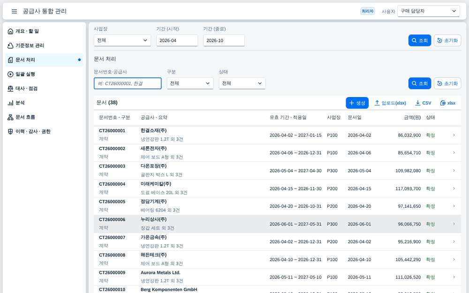Open row CT26000008 detail arrow
The width and height of the screenshot is (469, 293).
coord(454,260)
